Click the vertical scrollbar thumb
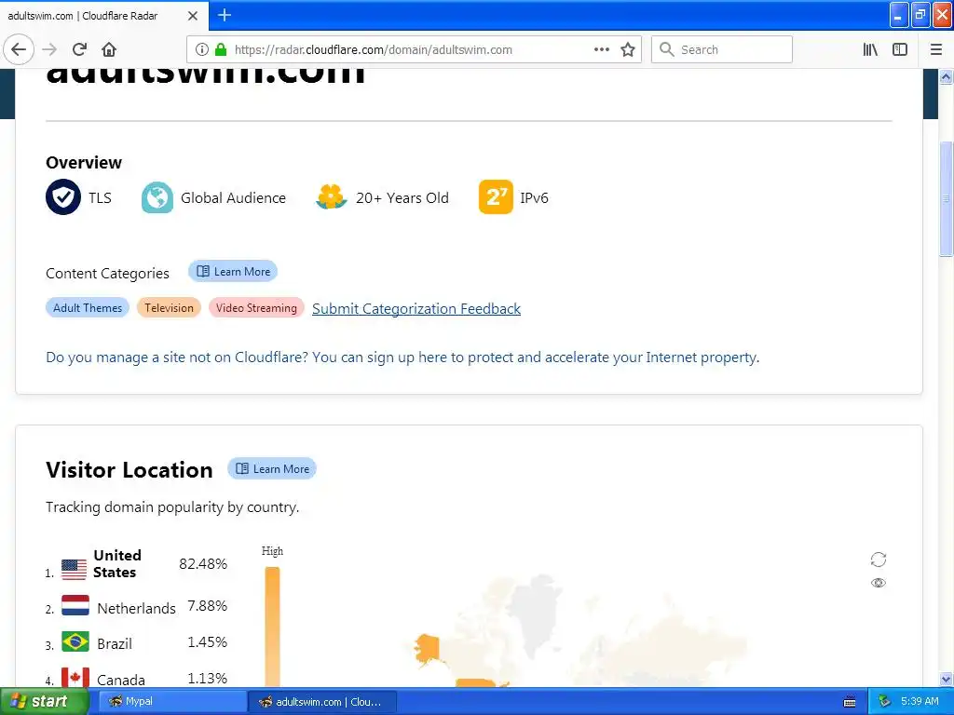 click(x=947, y=199)
